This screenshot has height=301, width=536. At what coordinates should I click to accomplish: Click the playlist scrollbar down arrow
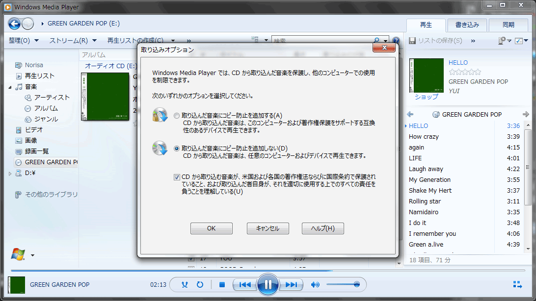[529, 249]
